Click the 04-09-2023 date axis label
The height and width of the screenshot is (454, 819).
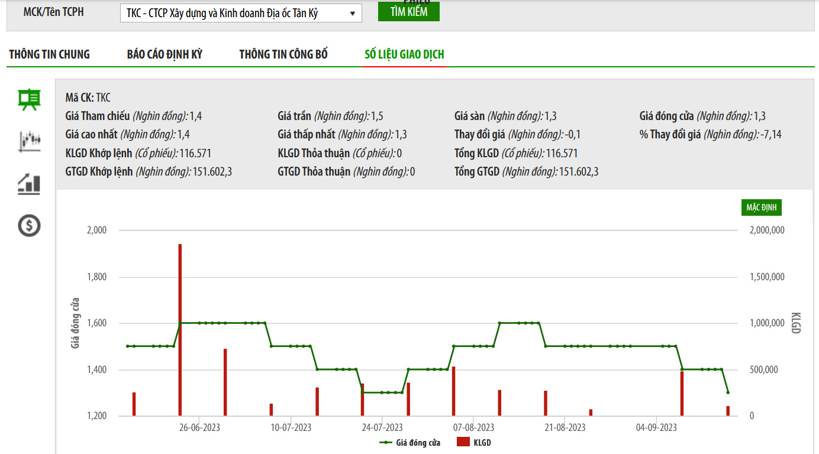coord(656,427)
